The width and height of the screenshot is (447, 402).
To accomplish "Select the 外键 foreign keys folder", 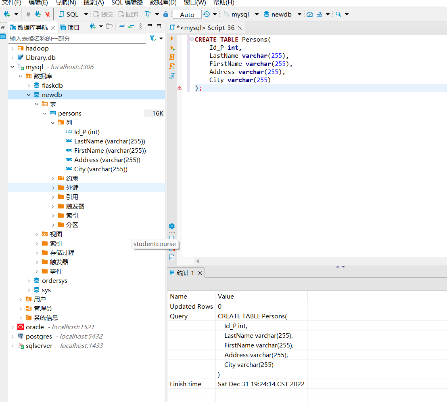I will [72, 188].
